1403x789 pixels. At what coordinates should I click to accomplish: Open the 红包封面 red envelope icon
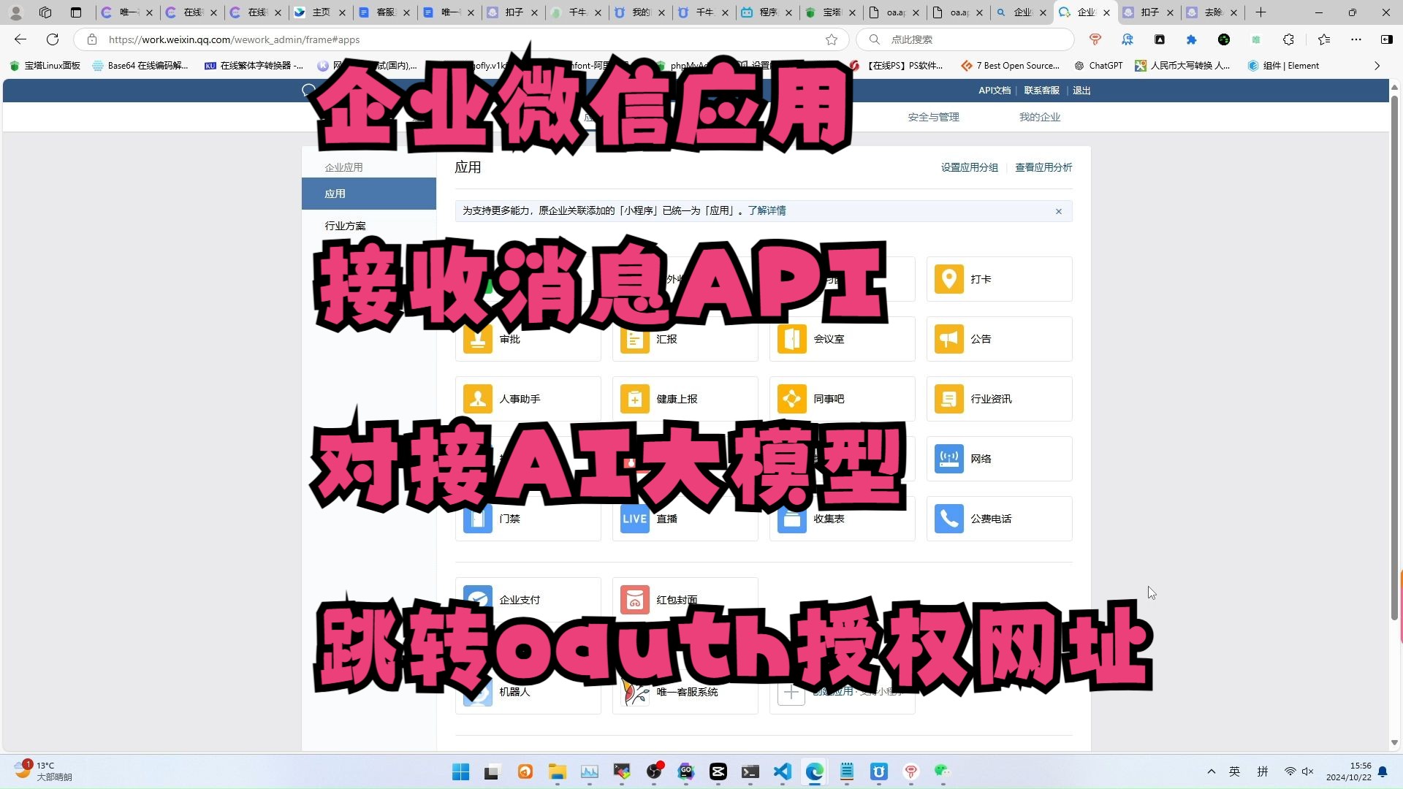point(634,600)
